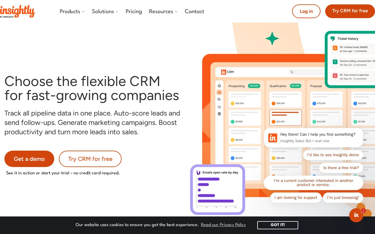
Task: Choose "Is there a free trial?" chat reply
Action: point(341,168)
